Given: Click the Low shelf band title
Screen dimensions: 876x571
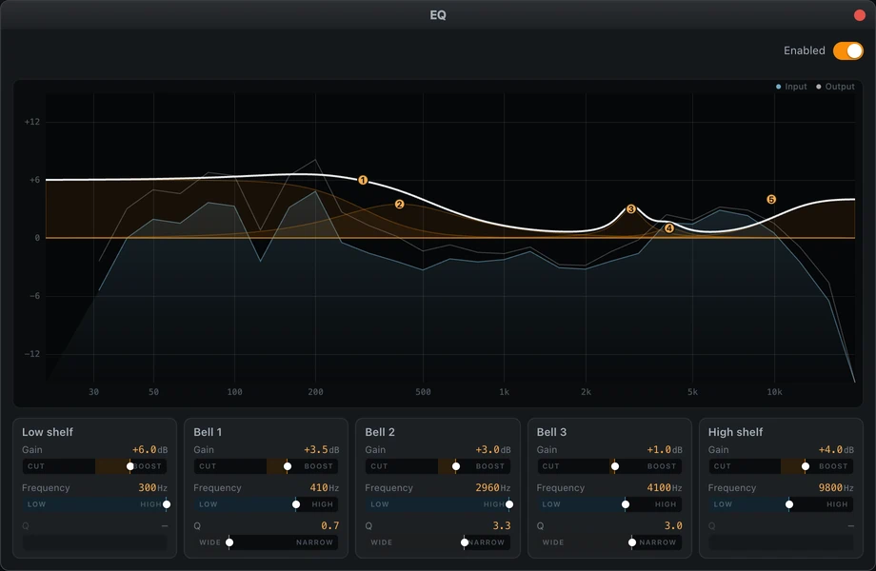Looking at the screenshot, I should (48, 432).
